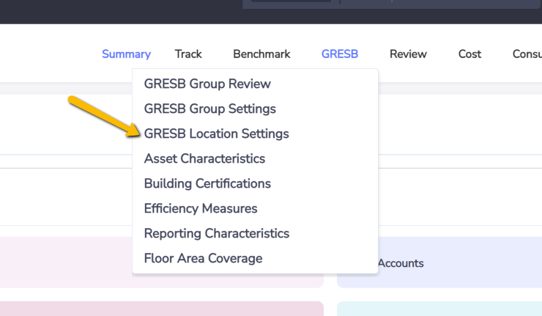Open GRESB Group Settings
Image resolution: width=542 pixels, height=316 pixels.
[x=209, y=109]
